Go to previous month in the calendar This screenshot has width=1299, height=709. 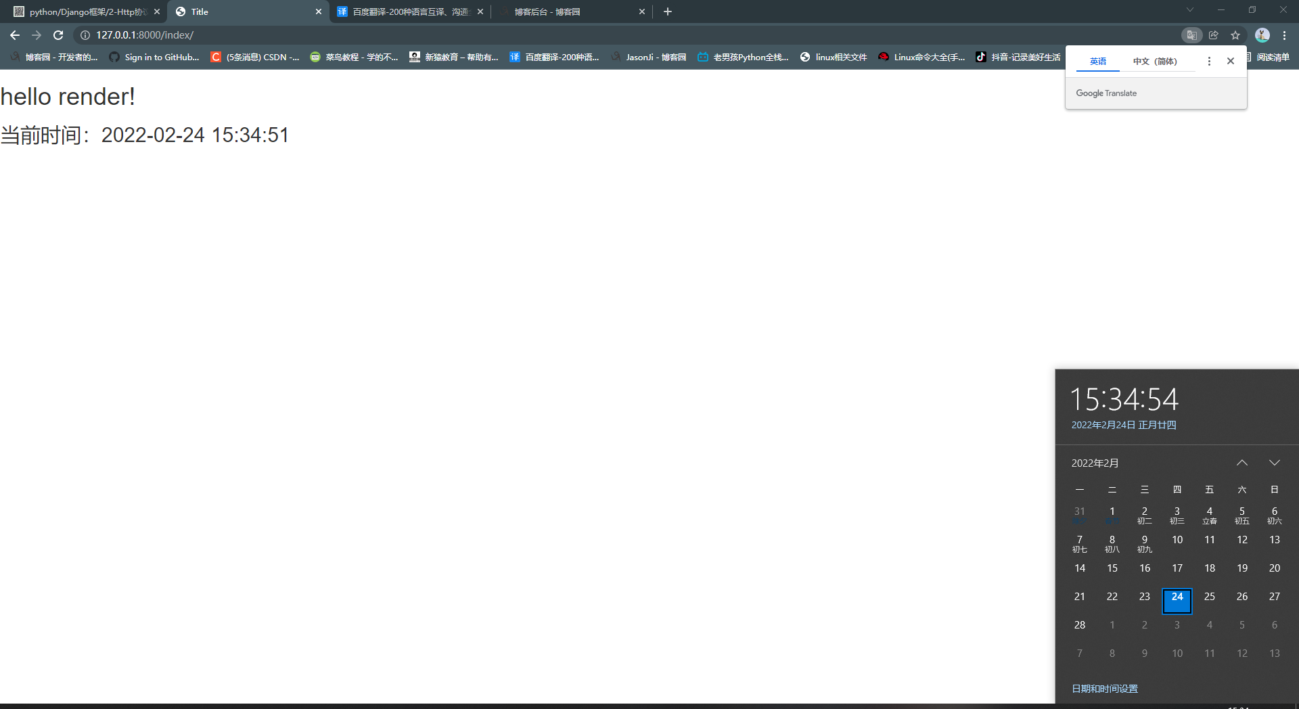1242,463
